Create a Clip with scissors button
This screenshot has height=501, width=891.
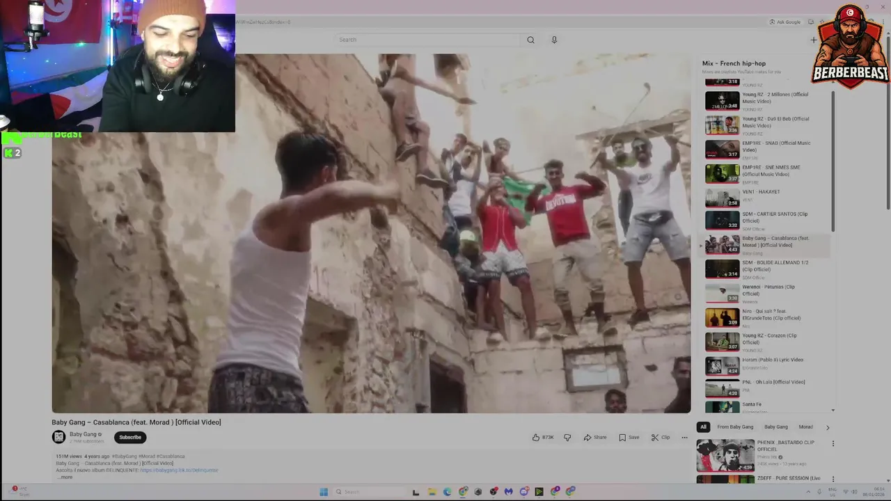tap(661, 437)
